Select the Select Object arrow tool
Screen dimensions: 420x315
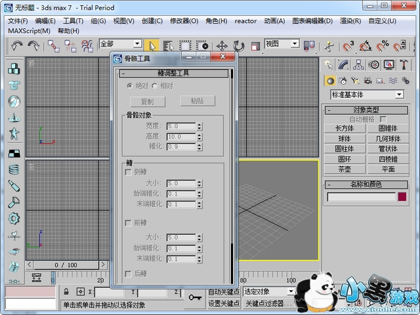point(152,46)
